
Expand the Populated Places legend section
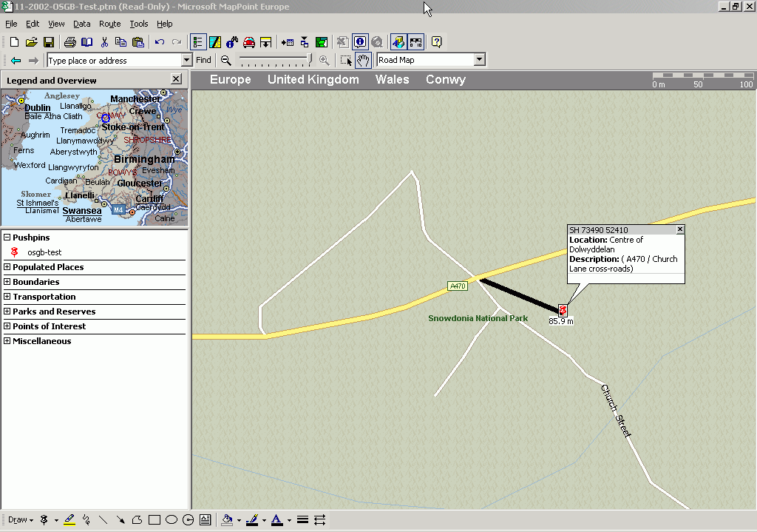[7, 267]
